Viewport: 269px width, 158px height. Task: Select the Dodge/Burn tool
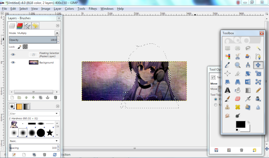238,116
